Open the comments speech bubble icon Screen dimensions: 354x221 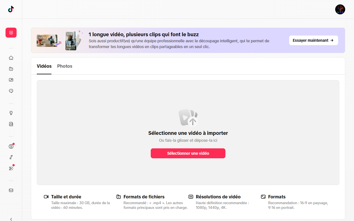(11, 91)
